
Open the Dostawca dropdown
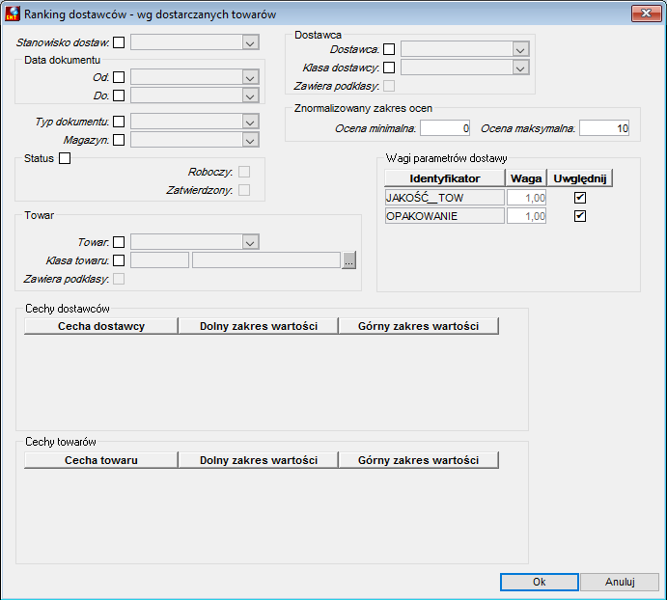[520, 49]
